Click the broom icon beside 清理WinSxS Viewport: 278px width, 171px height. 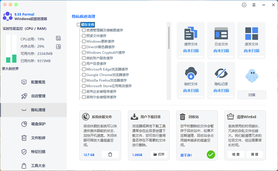pyautogui.click(x=230, y=117)
